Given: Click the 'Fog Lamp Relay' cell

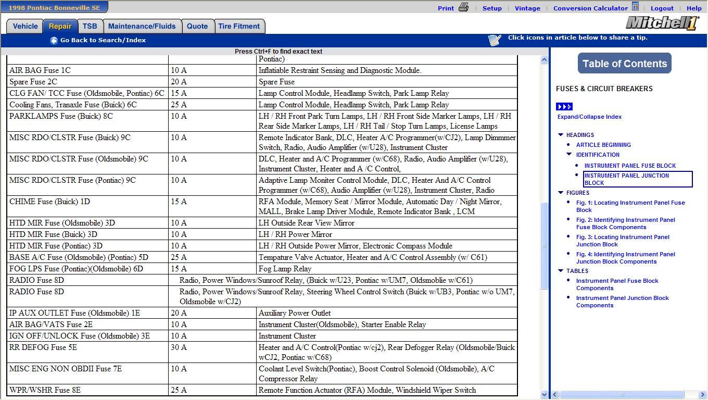Looking at the screenshot, I should click(x=387, y=269).
